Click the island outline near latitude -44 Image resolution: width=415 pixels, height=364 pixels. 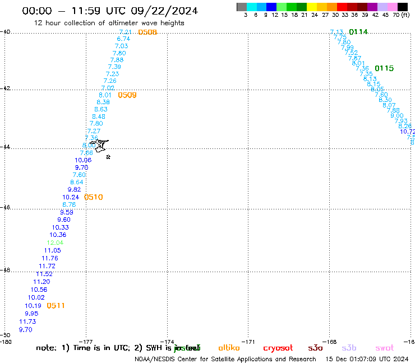point(99,146)
